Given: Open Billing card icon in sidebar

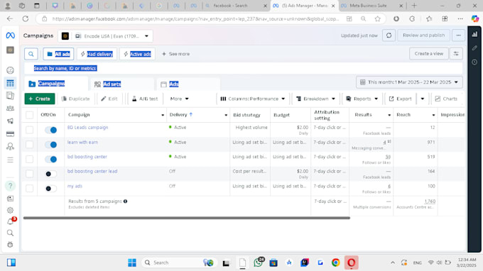Looking at the screenshot, I should [x=10, y=134].
